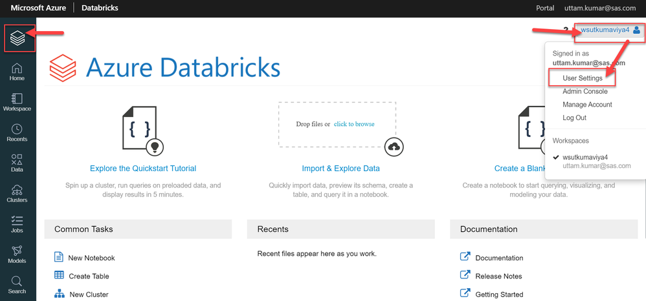The image size is (646, 301).
Task: Click the Databricks logo in the sidebar
Action: click(x=17, y=39)
